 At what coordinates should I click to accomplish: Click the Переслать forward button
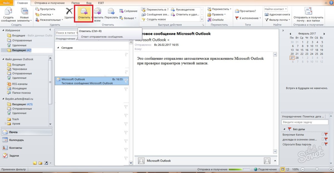(111, 14)
